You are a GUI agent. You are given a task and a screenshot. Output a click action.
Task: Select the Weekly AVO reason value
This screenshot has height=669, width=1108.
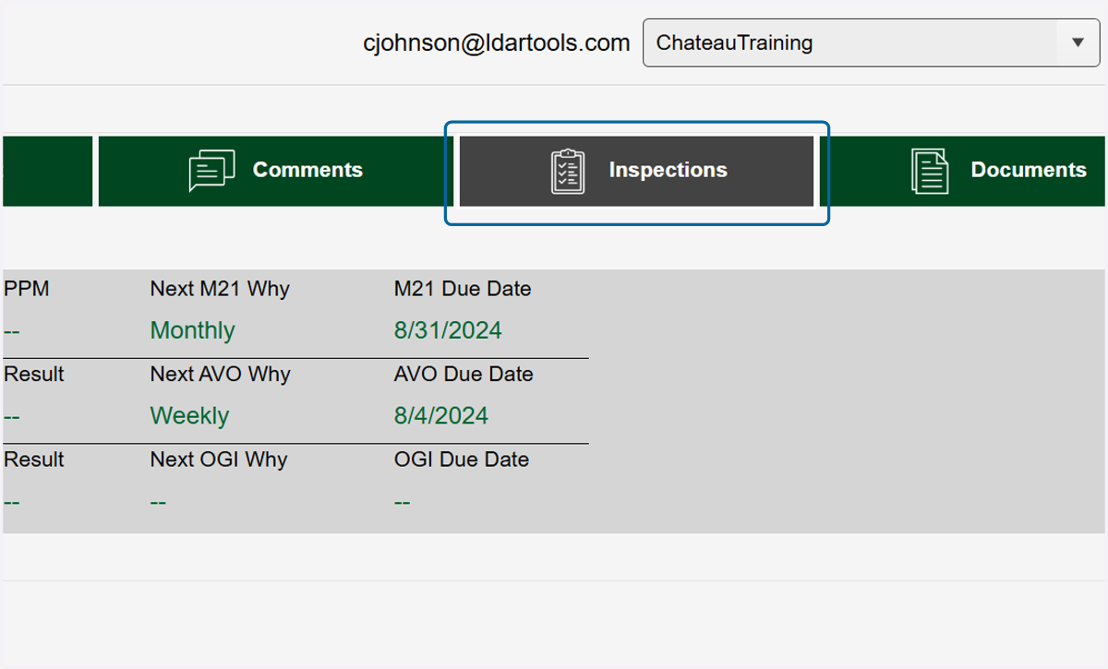[190, 416]
